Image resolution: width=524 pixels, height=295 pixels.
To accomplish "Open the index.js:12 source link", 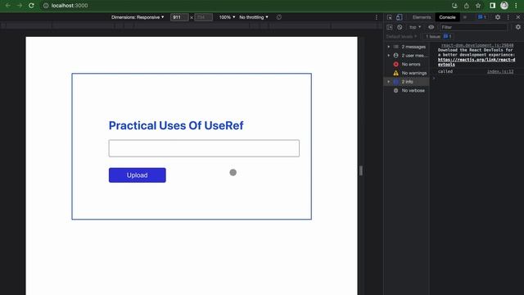I will pos(500,71).
